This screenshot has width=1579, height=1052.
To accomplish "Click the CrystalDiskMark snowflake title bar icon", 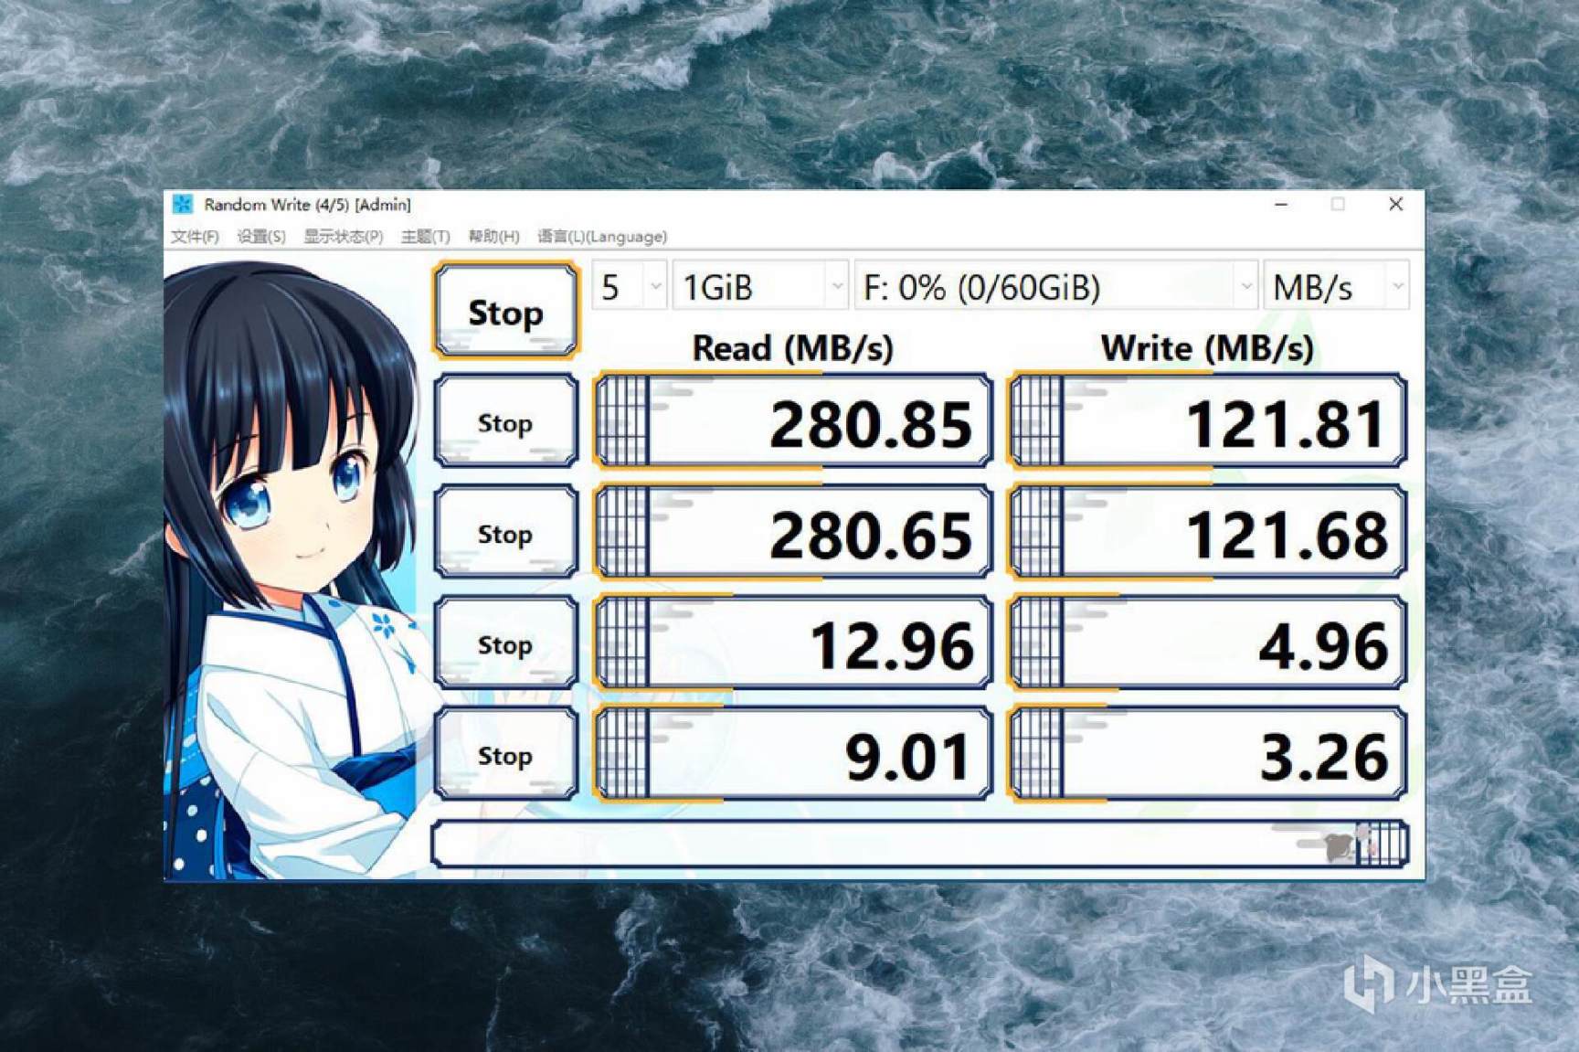I will coord(183,204).
